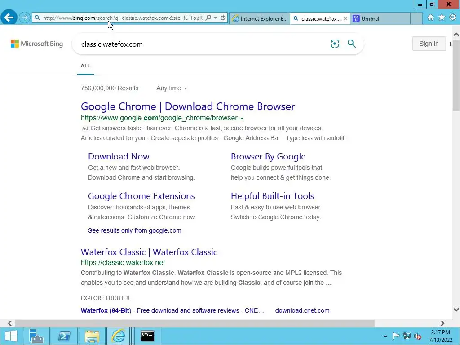Screen dimensions: 460x345
Task: Expand the Any time filter dropdown
Action: point(172,88)
